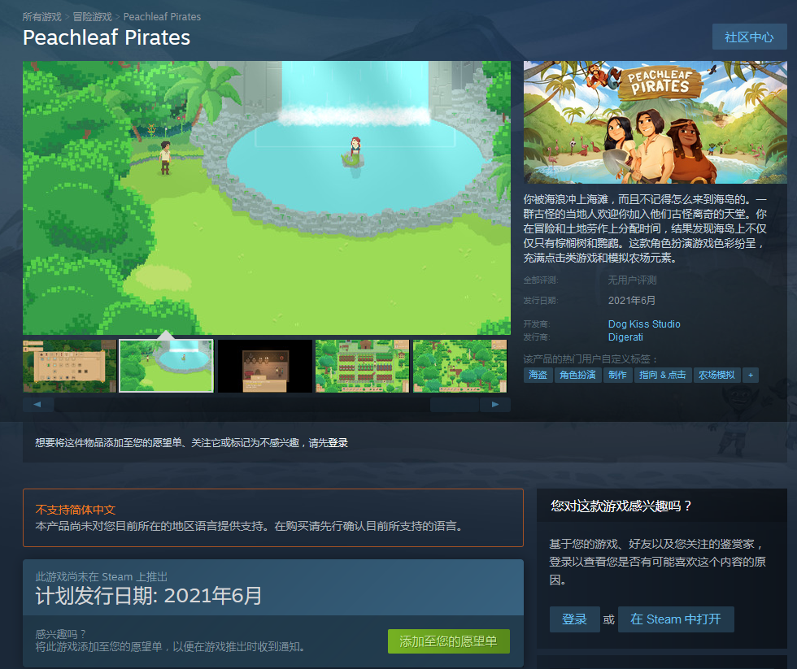797x669 pixels.
Task: Click the 此游戏尚未在 Steam 上推出 notice text
Action: coord(101,577)
